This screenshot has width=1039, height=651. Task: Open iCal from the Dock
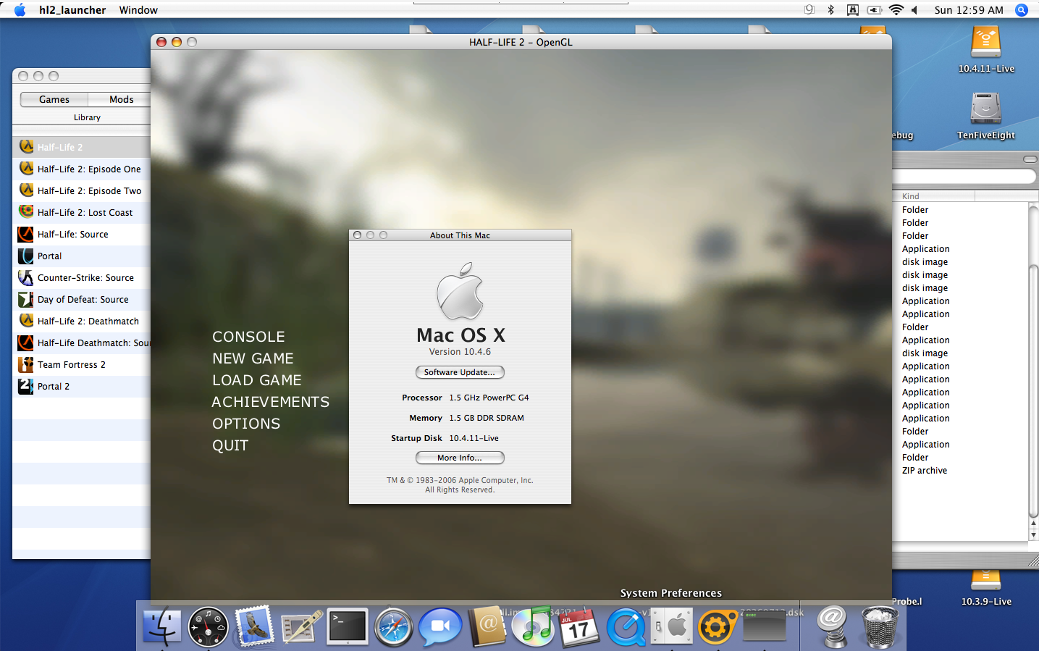[580, 626]
